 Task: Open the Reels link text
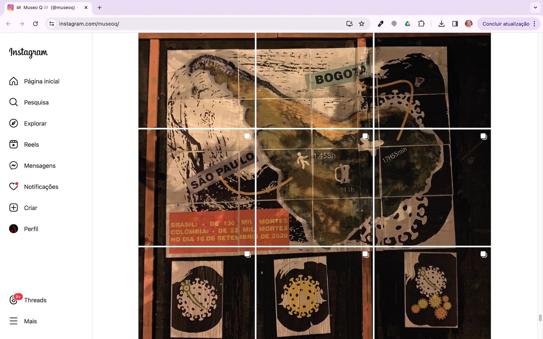31,145
